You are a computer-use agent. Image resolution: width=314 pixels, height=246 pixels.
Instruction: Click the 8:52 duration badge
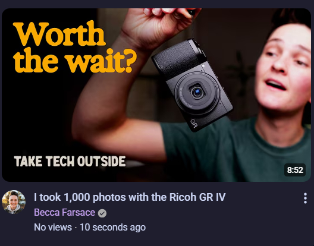click(x=295, y=170)
